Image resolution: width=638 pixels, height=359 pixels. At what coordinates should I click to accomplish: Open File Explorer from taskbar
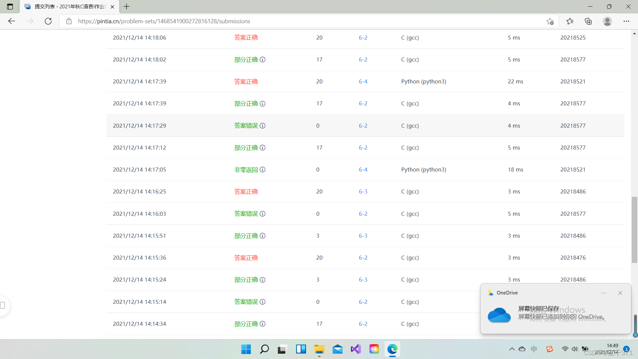319,349
